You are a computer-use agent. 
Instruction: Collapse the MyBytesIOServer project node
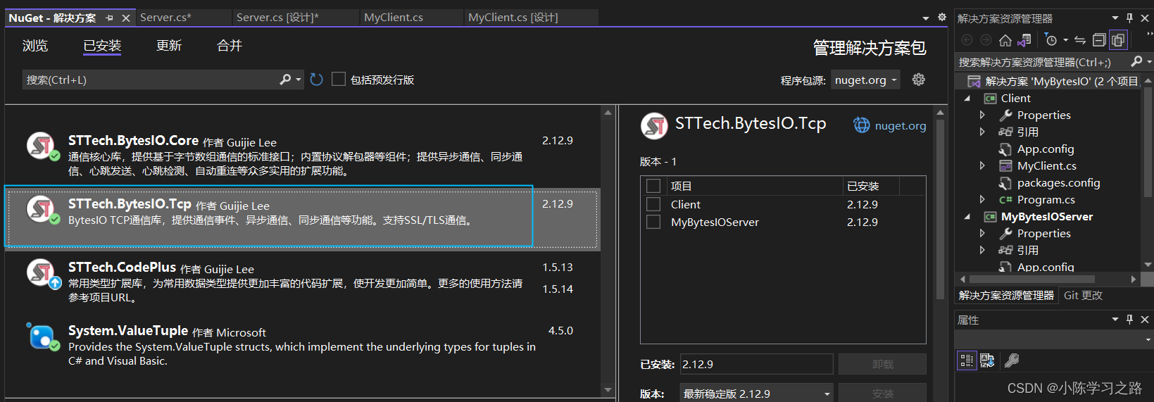tap(967, 217)
